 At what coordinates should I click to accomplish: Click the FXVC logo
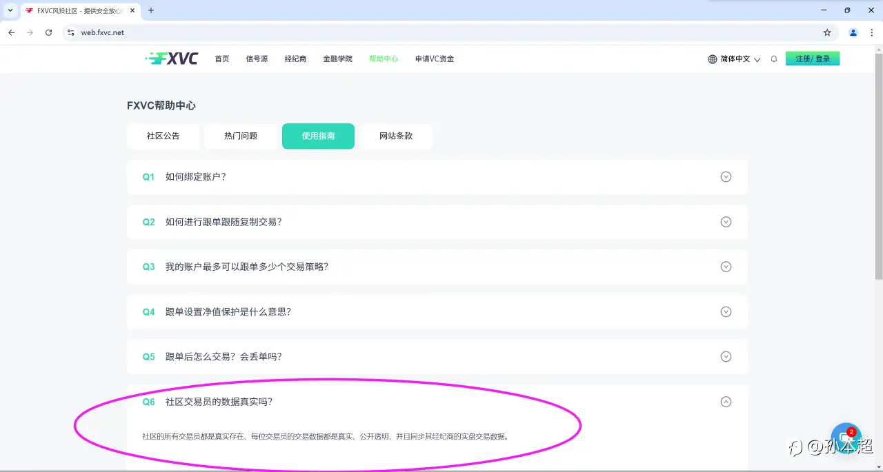click(x=172, y=59)
